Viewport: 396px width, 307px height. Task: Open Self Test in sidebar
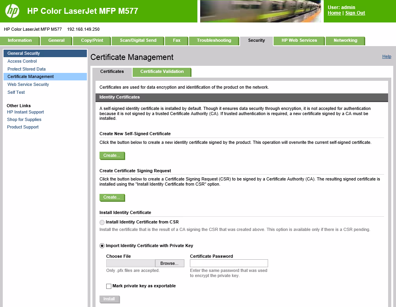[x=16, y=92]
